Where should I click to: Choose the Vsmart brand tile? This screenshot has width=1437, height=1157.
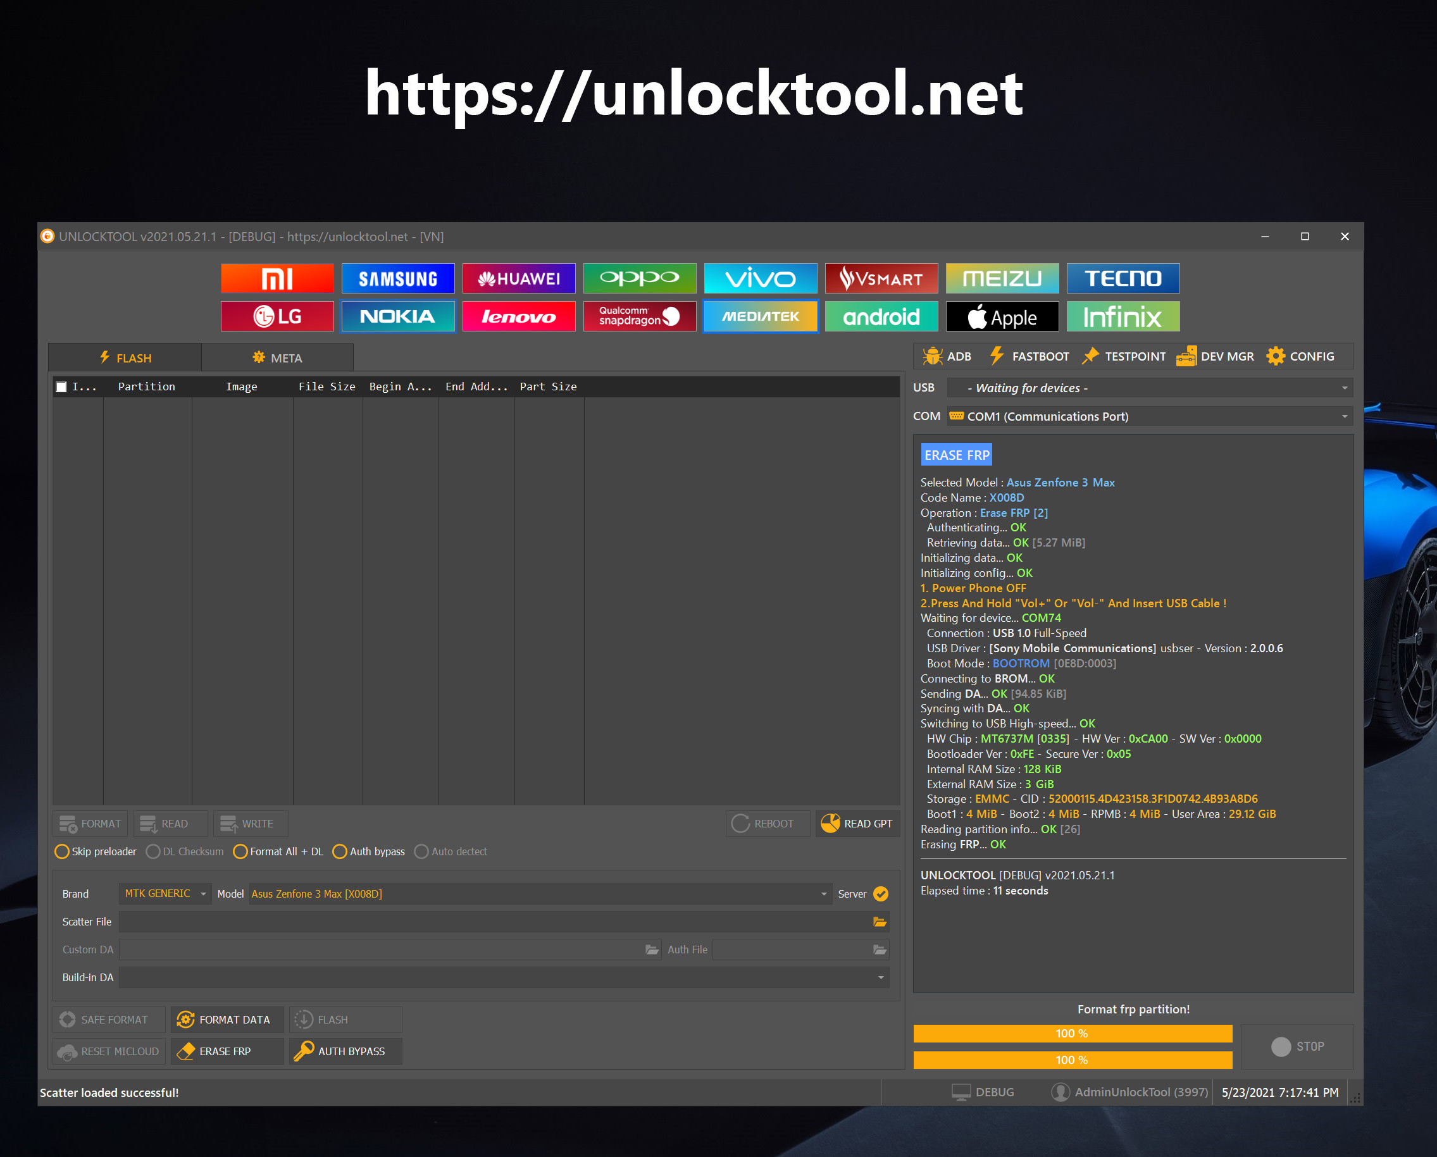click(881, 278)
